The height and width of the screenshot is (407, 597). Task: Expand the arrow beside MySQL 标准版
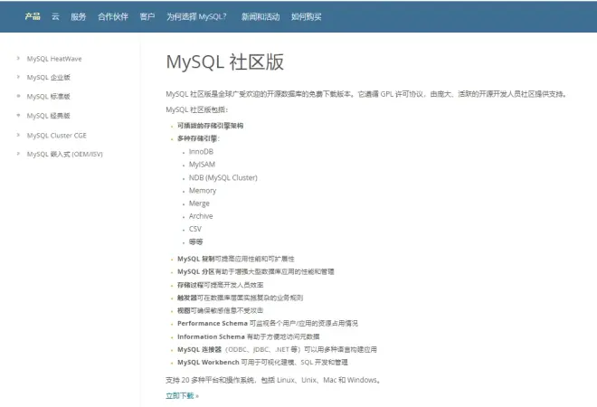pos(18,96)
